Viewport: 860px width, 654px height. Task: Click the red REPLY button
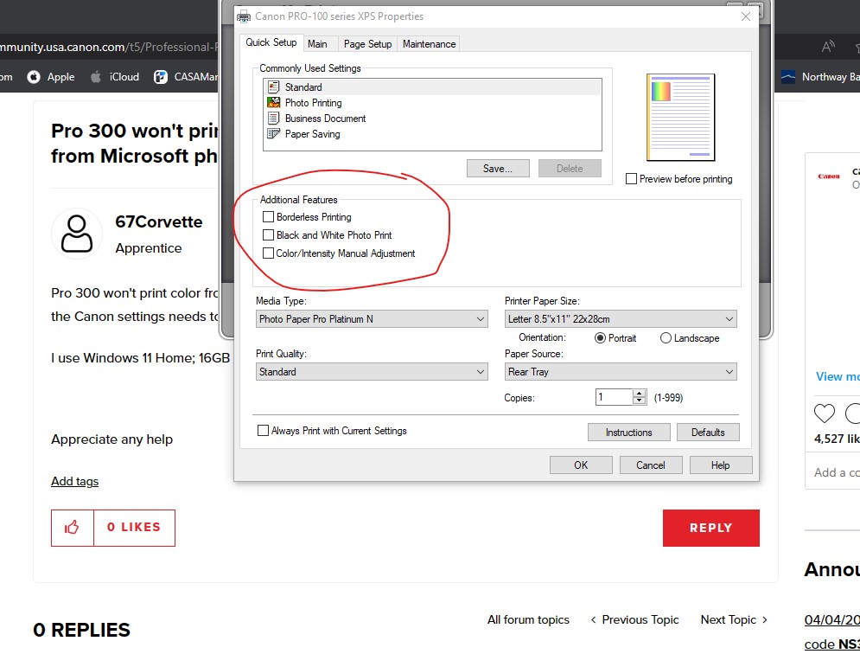[710, 528]
